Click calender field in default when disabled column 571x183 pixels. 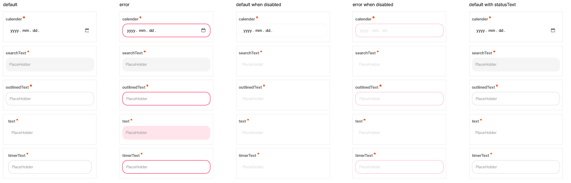pos(282,31)
